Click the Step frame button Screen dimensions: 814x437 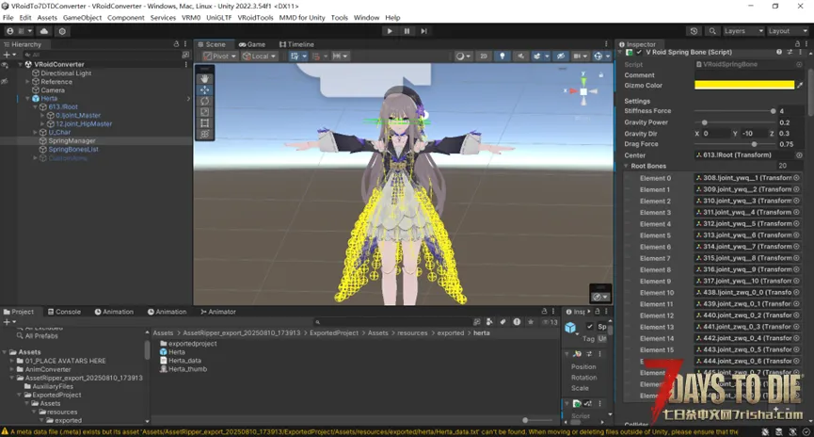click(423, 31)
